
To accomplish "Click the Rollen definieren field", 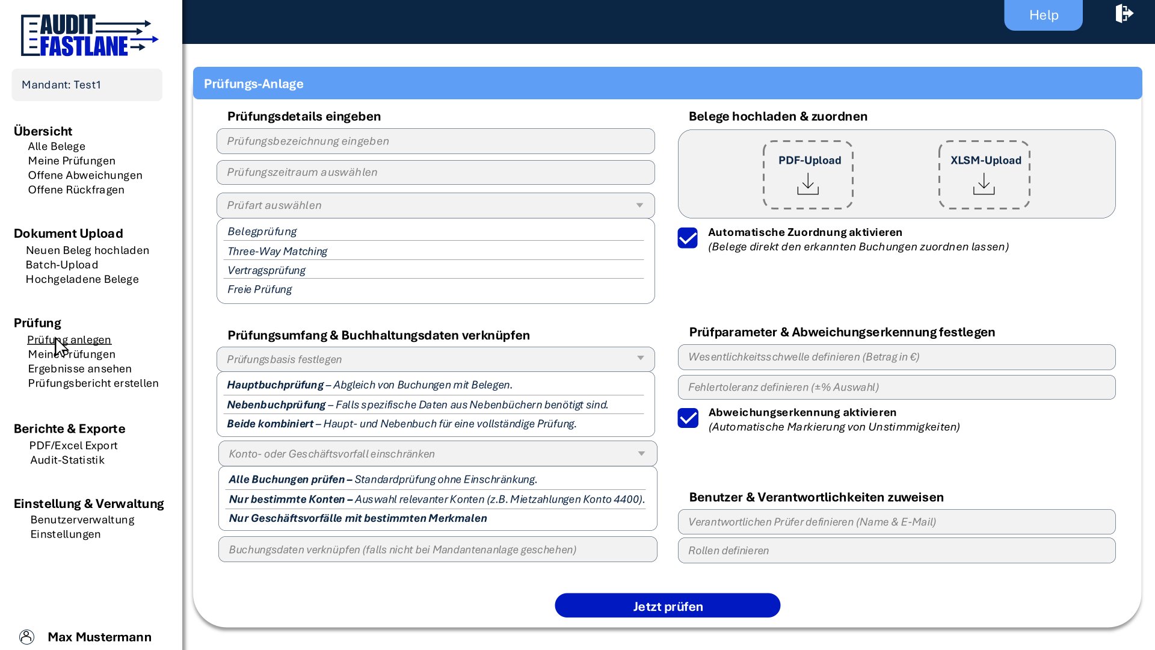I will (896, 551).
